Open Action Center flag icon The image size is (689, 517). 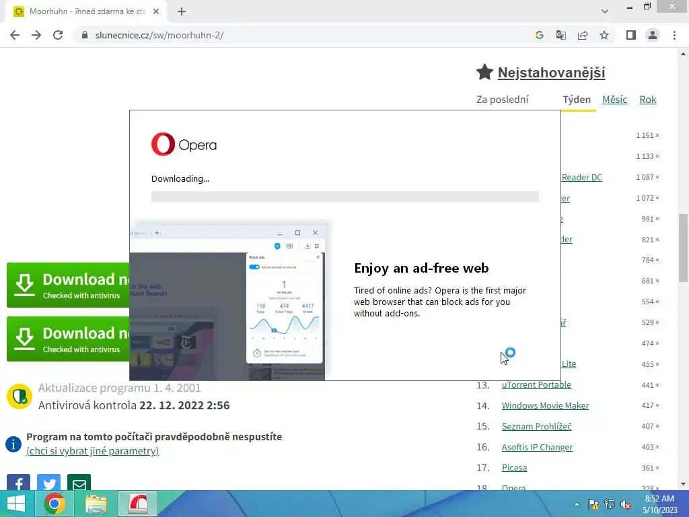(593, 504)
